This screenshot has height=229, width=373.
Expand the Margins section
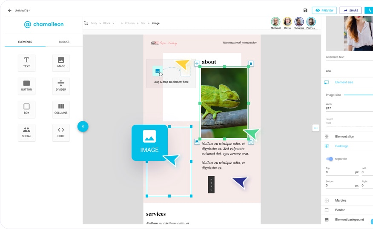[341, 200]
